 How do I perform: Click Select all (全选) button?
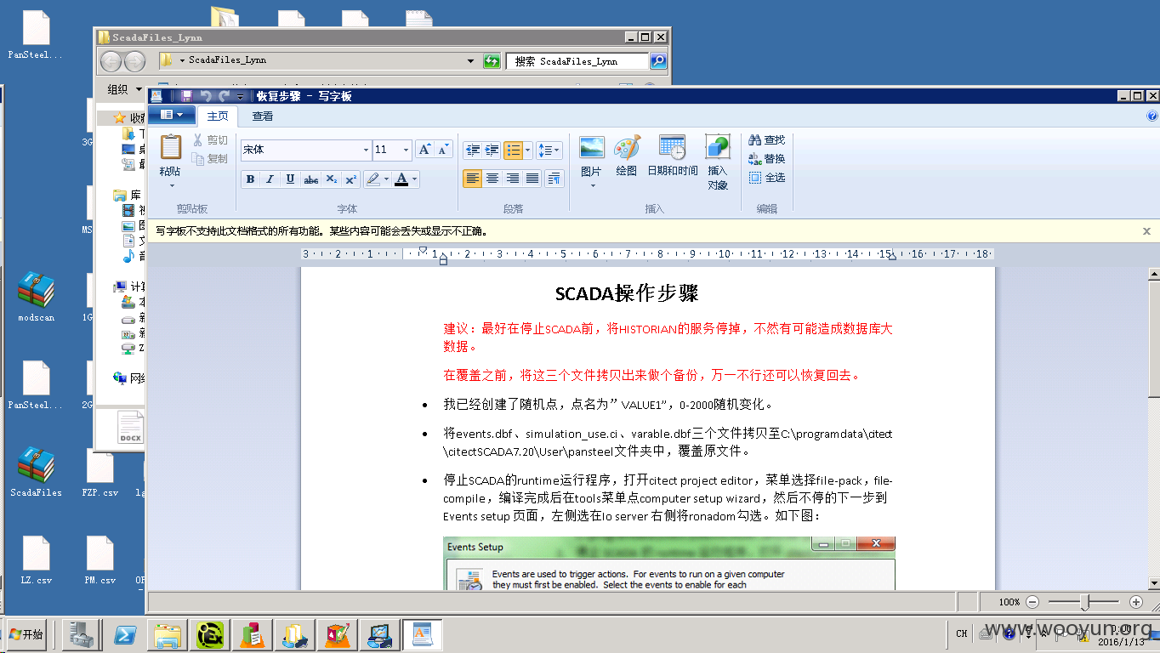(x=767, y=178)
